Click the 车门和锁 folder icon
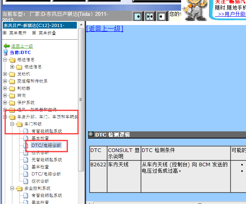246x204 pixels. pyautogui.click(x=19, y=124)
